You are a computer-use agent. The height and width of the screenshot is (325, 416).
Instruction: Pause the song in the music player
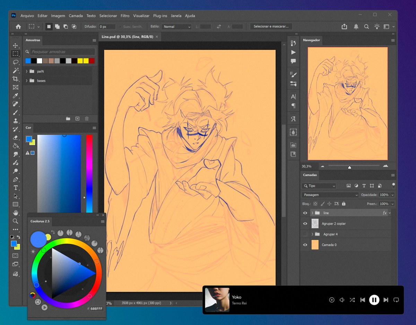374,300
